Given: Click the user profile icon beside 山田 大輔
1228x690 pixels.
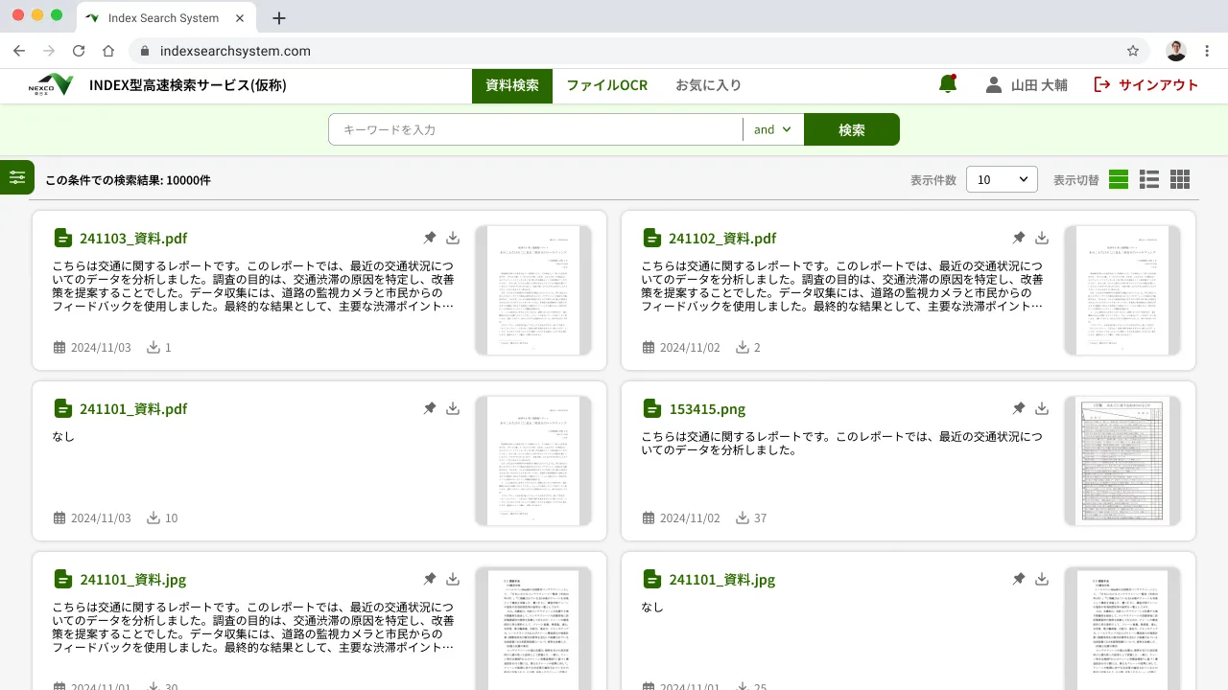Looking at the screenshot, I should click(994, 84).
